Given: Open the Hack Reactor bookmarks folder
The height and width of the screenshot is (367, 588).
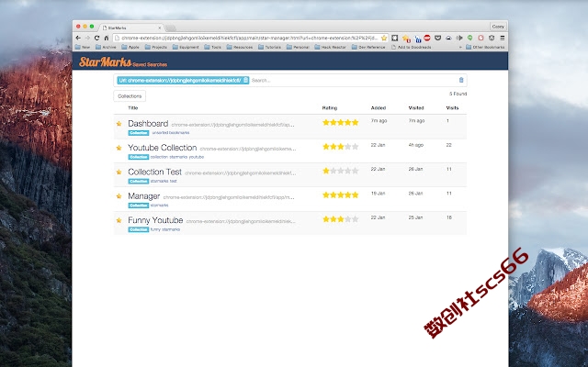Looking at the screenshot, I should point(331,47).
